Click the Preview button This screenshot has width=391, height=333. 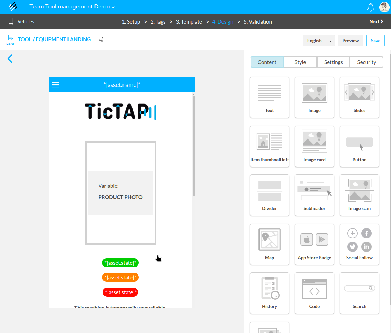pos(351,40)
